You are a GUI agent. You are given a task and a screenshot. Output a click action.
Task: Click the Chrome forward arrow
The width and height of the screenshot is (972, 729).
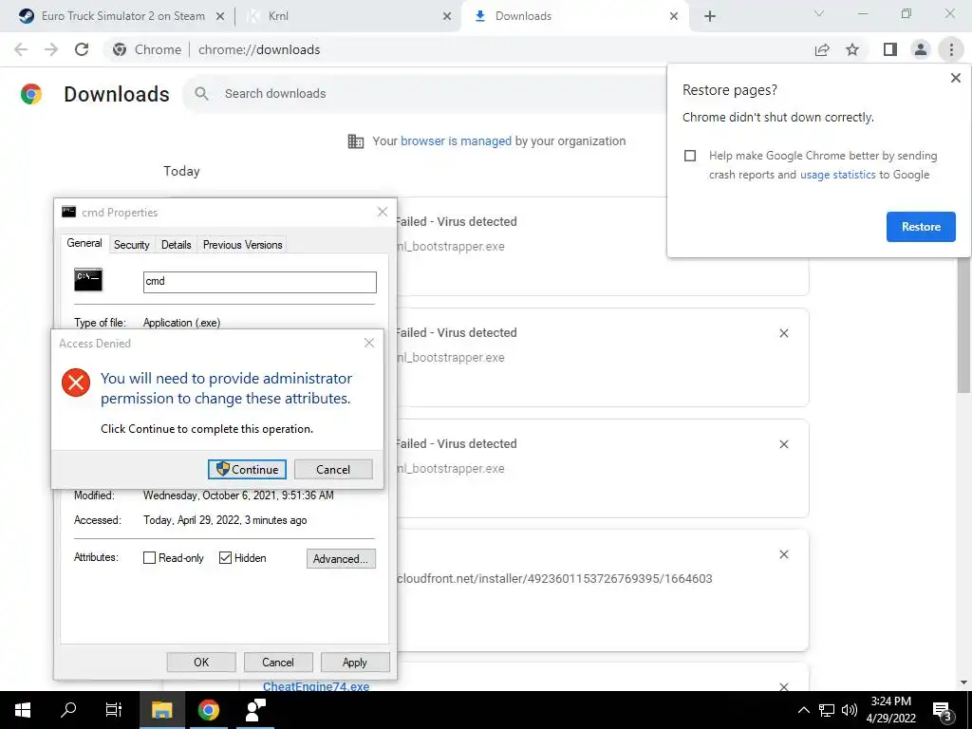click(51, 49)
